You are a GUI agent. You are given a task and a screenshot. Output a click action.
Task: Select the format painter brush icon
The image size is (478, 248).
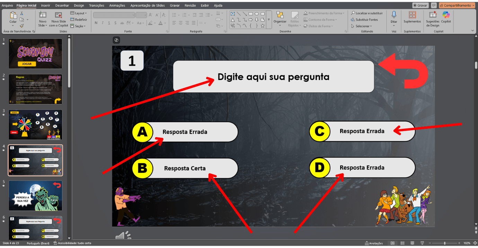click(x=22, y=26)
